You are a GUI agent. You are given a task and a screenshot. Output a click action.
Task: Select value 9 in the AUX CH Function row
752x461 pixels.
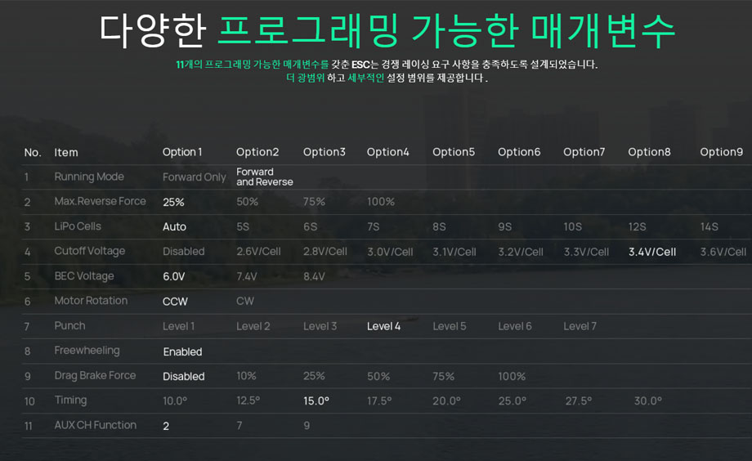coord(307,426)
